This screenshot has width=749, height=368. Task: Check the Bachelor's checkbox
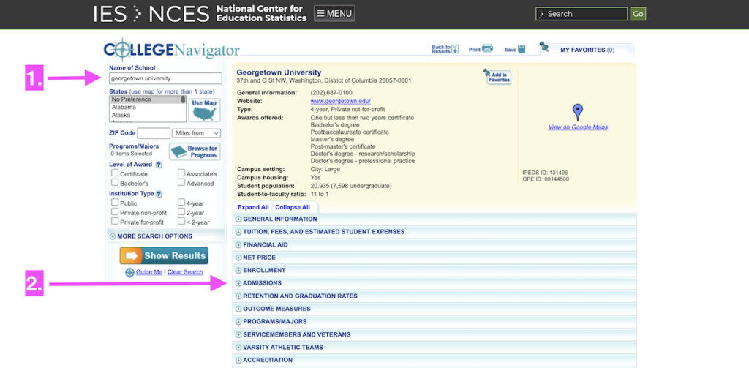[115, 183]
